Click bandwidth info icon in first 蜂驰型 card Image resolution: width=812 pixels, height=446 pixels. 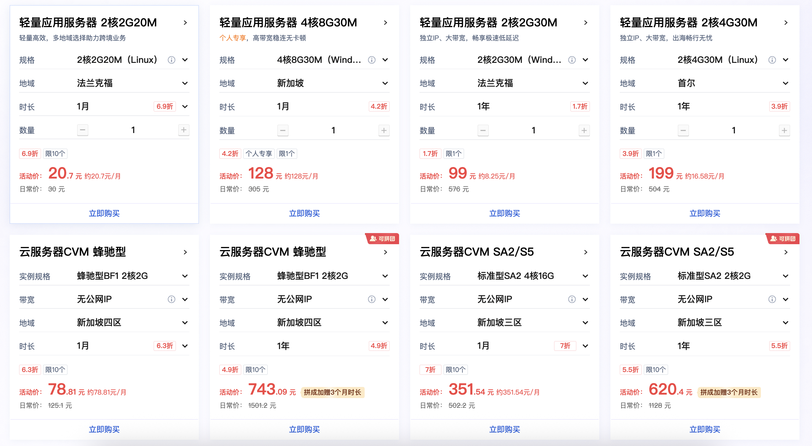point(171,299)
